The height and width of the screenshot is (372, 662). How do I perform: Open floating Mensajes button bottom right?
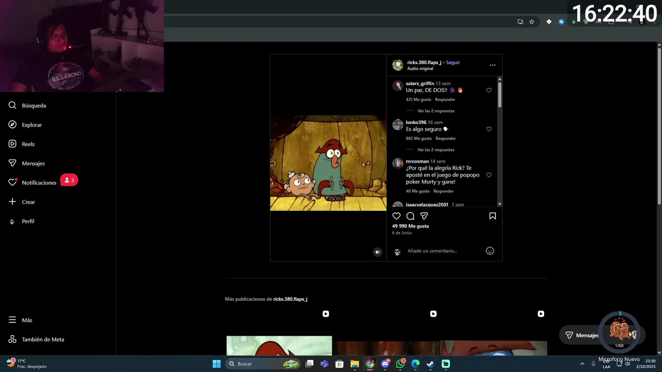tap(582, 335)
